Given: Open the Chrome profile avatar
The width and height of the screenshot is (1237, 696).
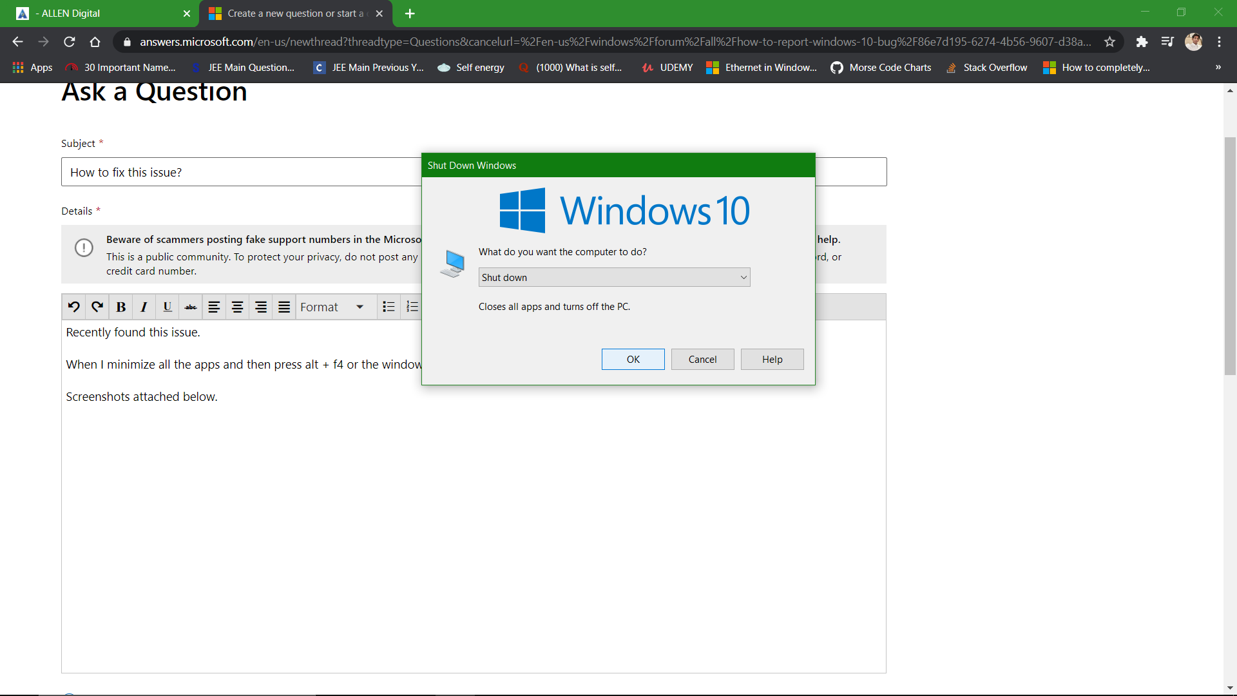Looking at the screenshot, I should [1193, 42].
